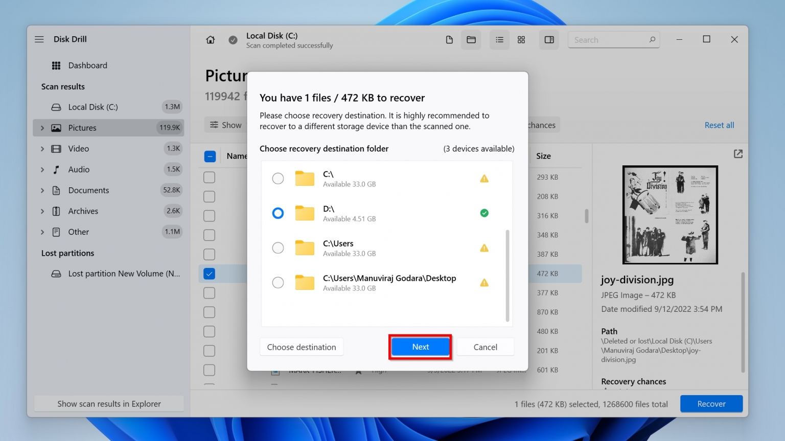The width and height of the screenshot is (785, 441).
Task: Collapse the Video category chevron
Action: 42,149
